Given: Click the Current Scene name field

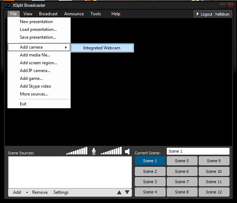Looking at the screenshot, I should (x=198, y=151).
